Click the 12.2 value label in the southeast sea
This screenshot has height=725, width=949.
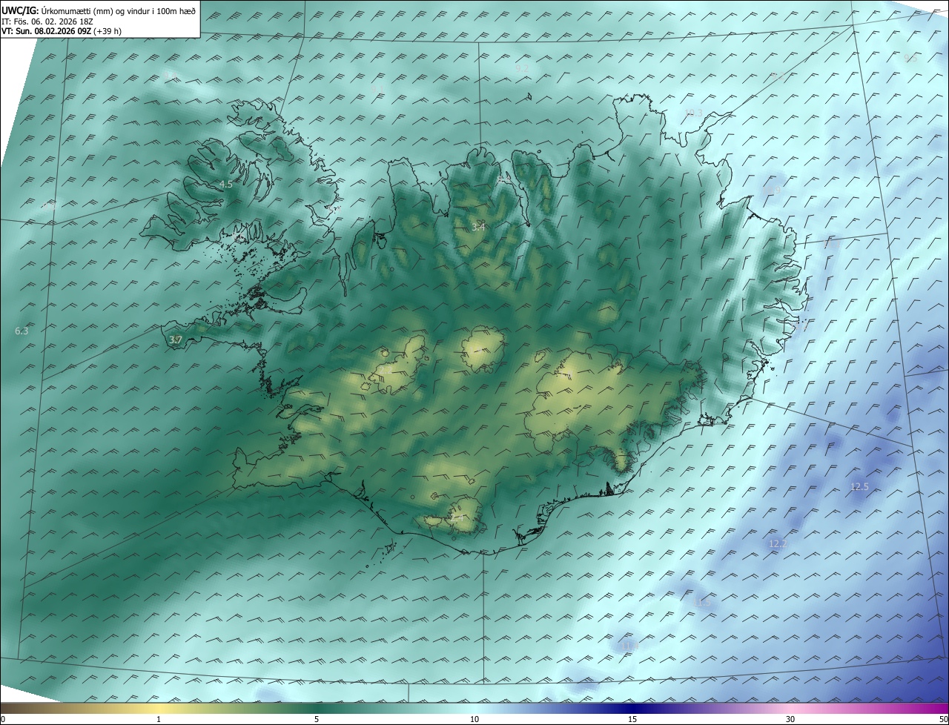click(x=777, y=543)
